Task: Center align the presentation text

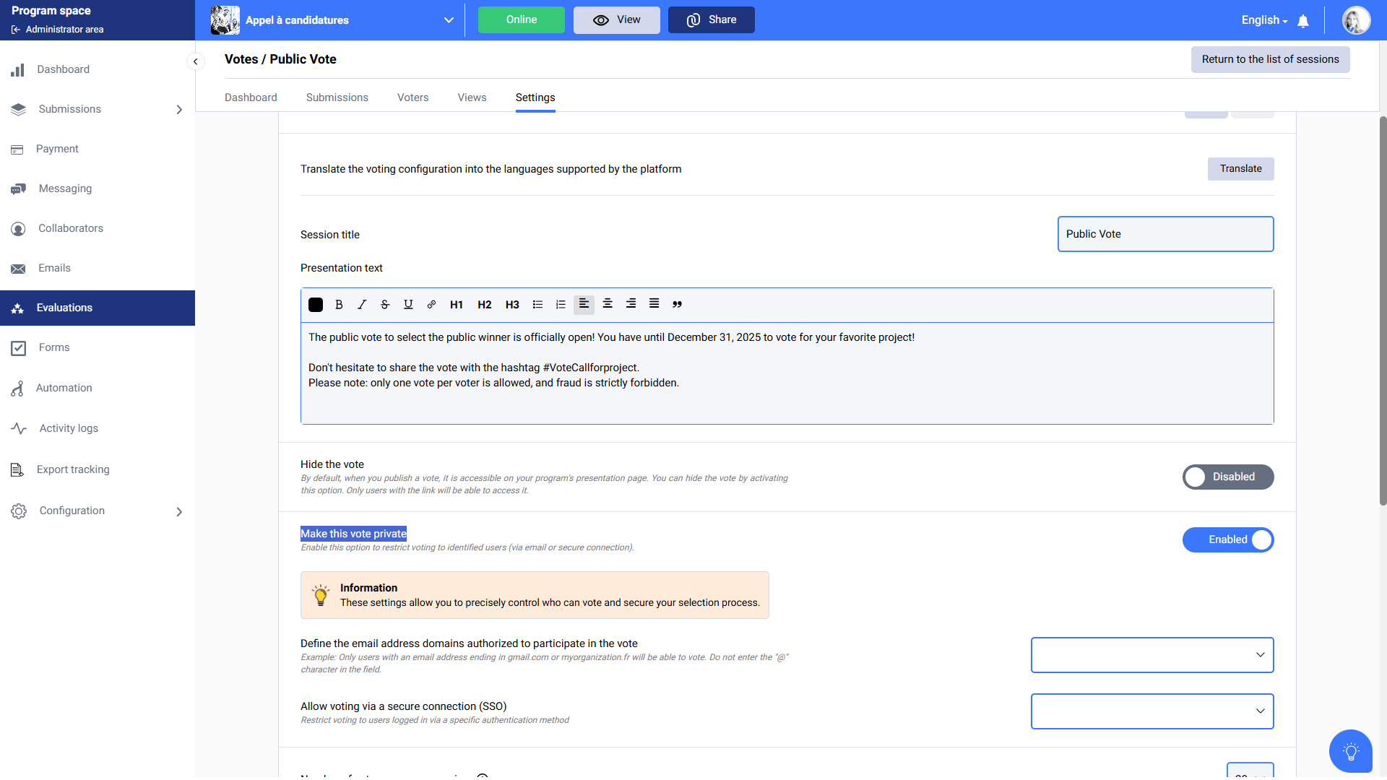Action: (608, 304)
